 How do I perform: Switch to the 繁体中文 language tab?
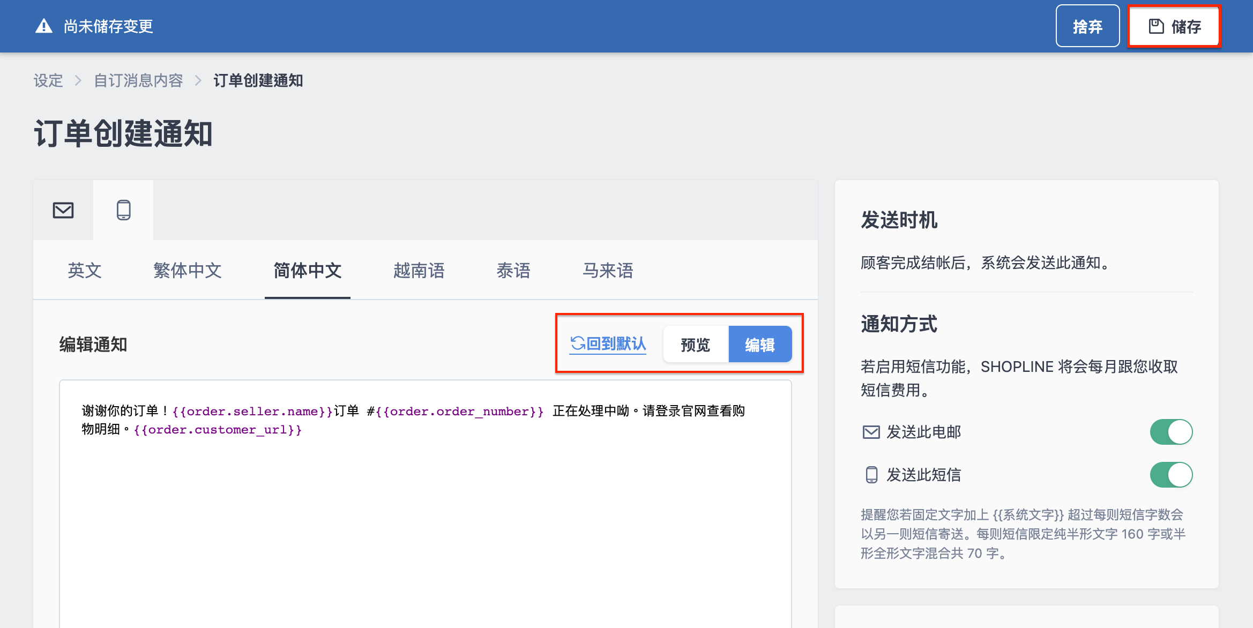tap(188, 270)
